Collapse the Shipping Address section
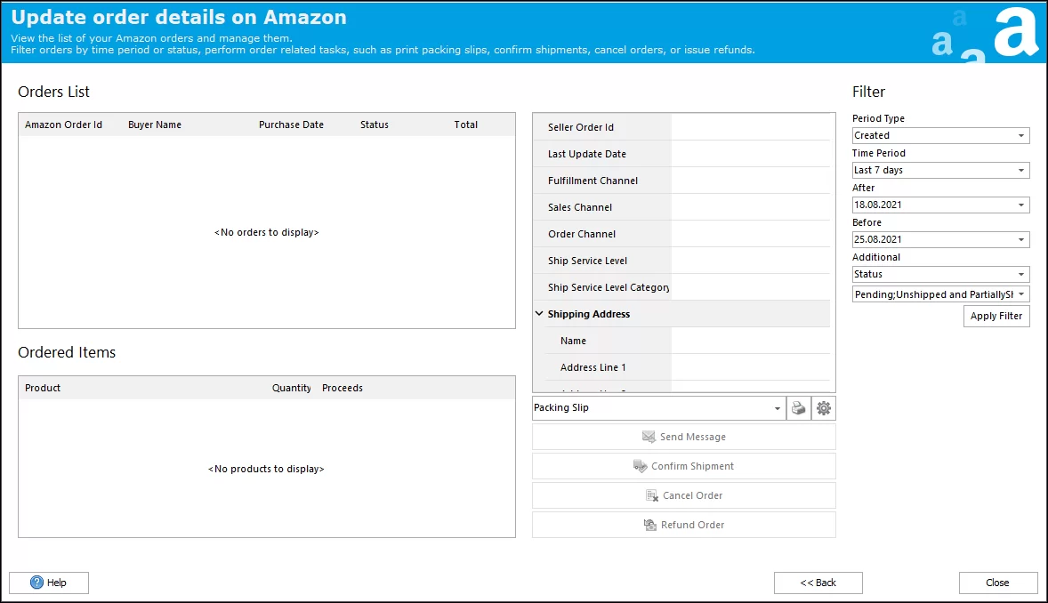Screen dimensions: 1048x603 click(540, 314)
